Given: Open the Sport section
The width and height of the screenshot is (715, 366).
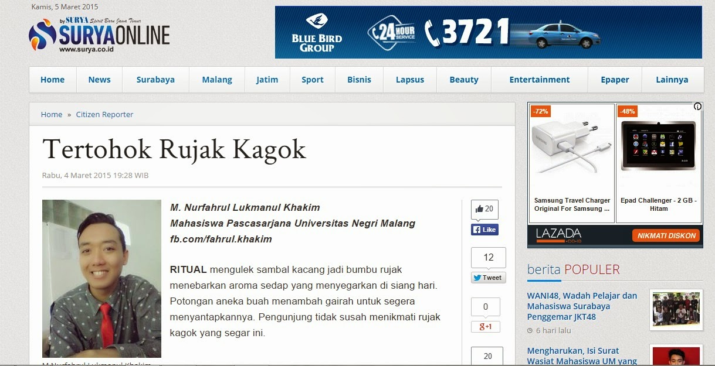Looking at the screenshot, I should tap(313, 80).
